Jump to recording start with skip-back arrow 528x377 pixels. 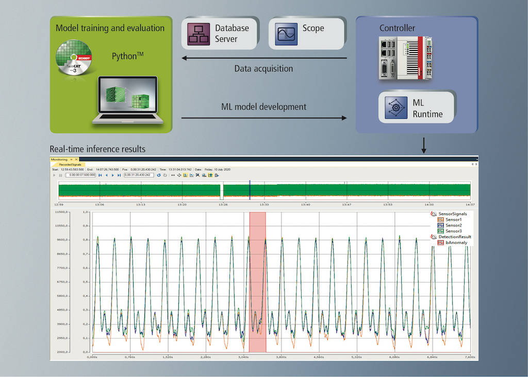(x=101, y=175)
